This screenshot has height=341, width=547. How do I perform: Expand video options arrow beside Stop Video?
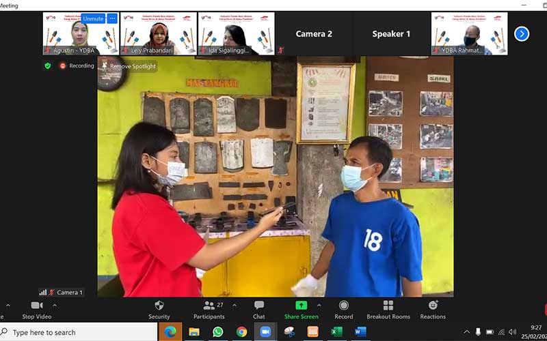point(55,306)
